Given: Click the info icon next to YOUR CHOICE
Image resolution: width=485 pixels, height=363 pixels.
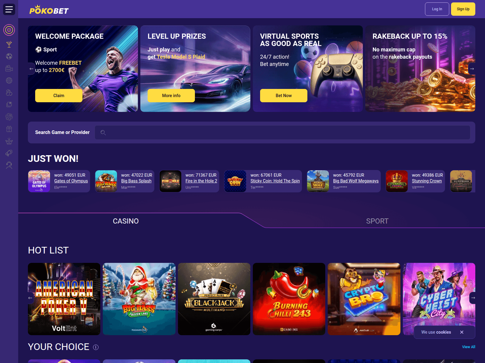Looking at the screenshot, I should (96, 347).
